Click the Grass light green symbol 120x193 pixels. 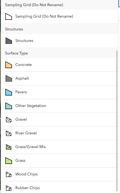point(9,161)
